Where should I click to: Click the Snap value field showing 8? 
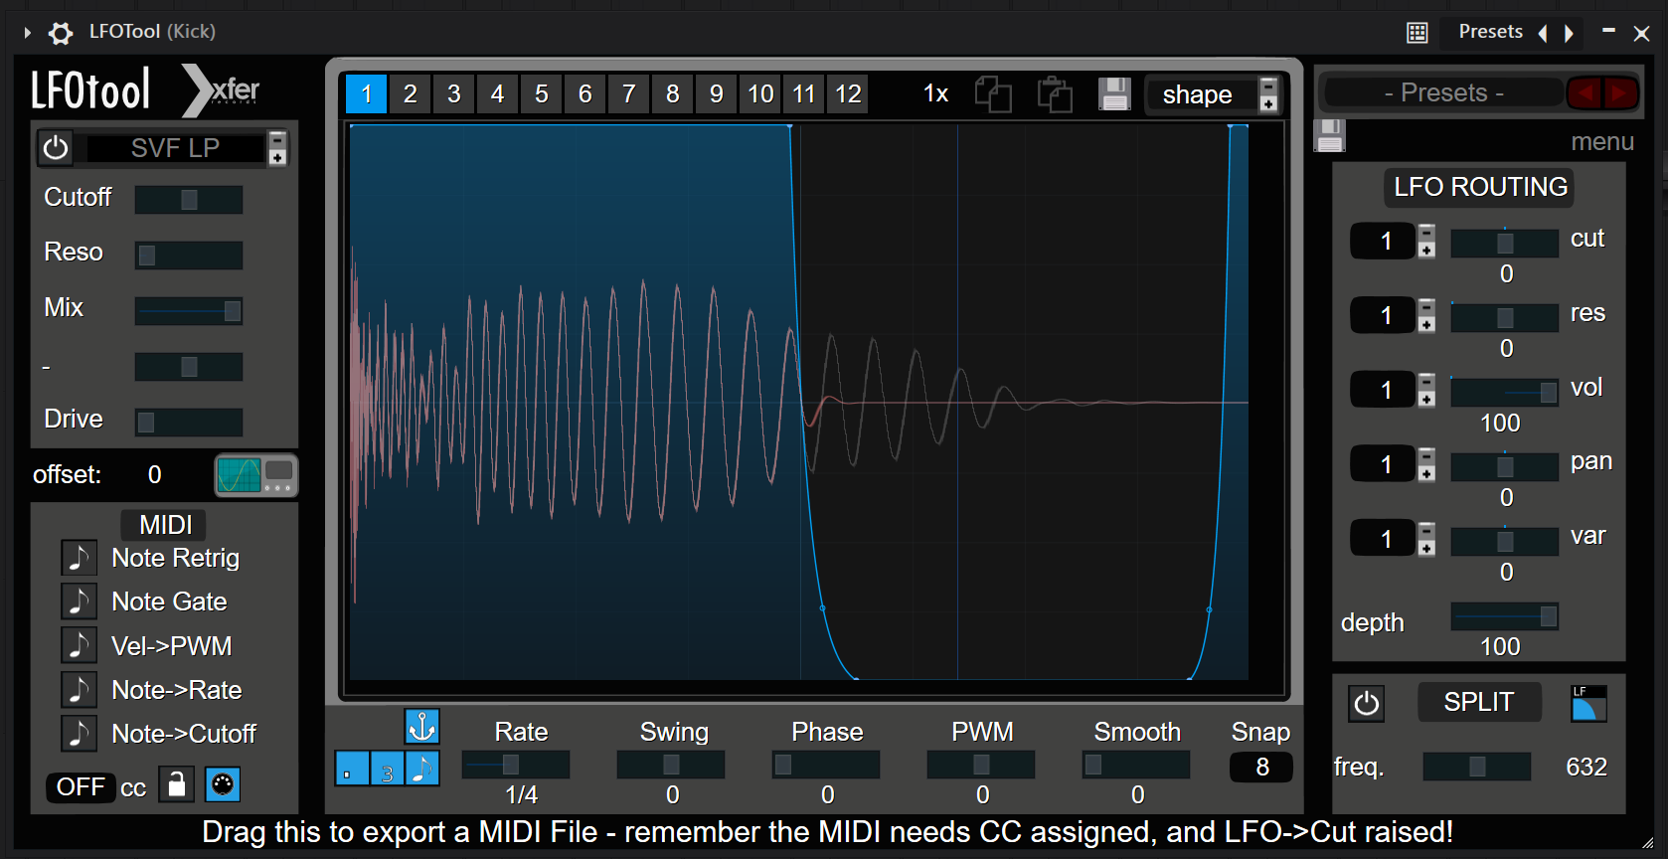coord(1261,768)
